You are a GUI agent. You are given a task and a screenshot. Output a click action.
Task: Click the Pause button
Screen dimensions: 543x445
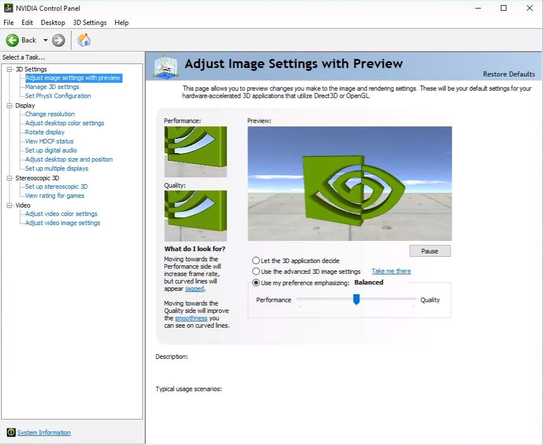coord(430,251)
